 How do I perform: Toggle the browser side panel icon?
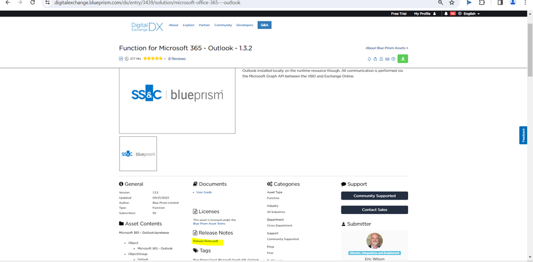click(x=500, y=2)
